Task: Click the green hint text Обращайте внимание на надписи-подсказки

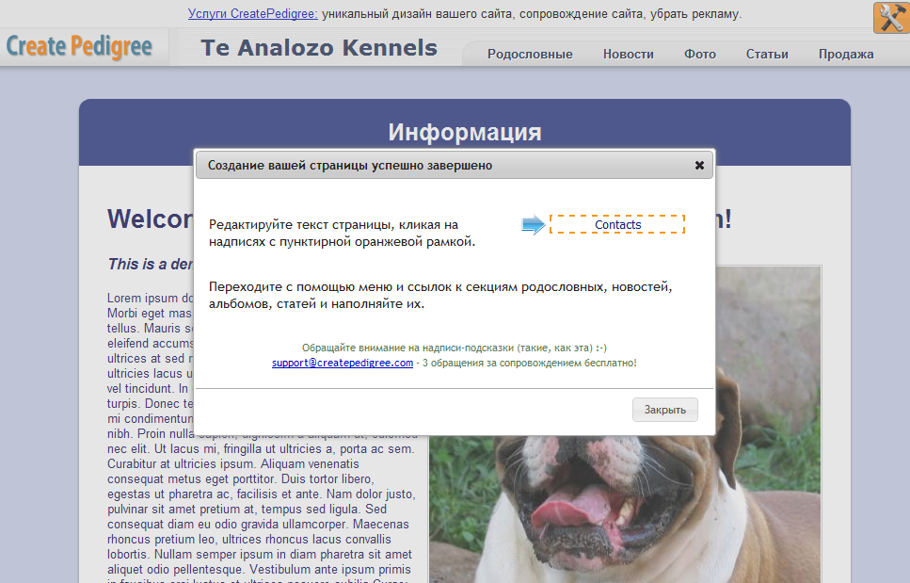Action: click(454, 348)
